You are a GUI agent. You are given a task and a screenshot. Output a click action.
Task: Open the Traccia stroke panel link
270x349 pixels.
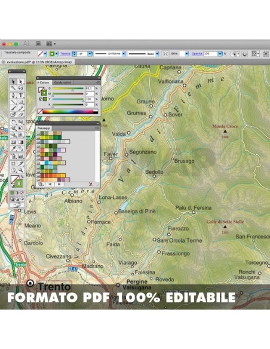(65, 54)
